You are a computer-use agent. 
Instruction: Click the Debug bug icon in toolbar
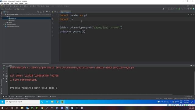[x=179, y=9]
